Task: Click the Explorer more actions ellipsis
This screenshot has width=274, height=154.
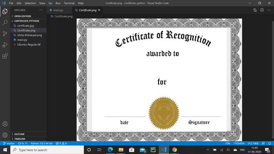Action: coord(41,10)
